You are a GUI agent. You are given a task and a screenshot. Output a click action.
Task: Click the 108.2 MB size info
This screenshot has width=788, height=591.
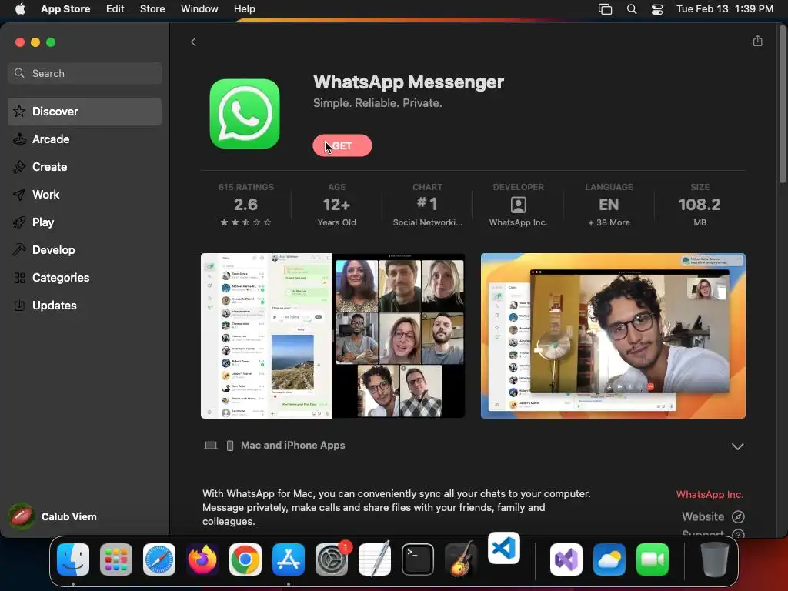coord(700,205)
